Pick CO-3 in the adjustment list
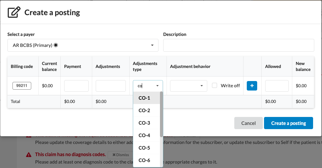 point(144,123)
